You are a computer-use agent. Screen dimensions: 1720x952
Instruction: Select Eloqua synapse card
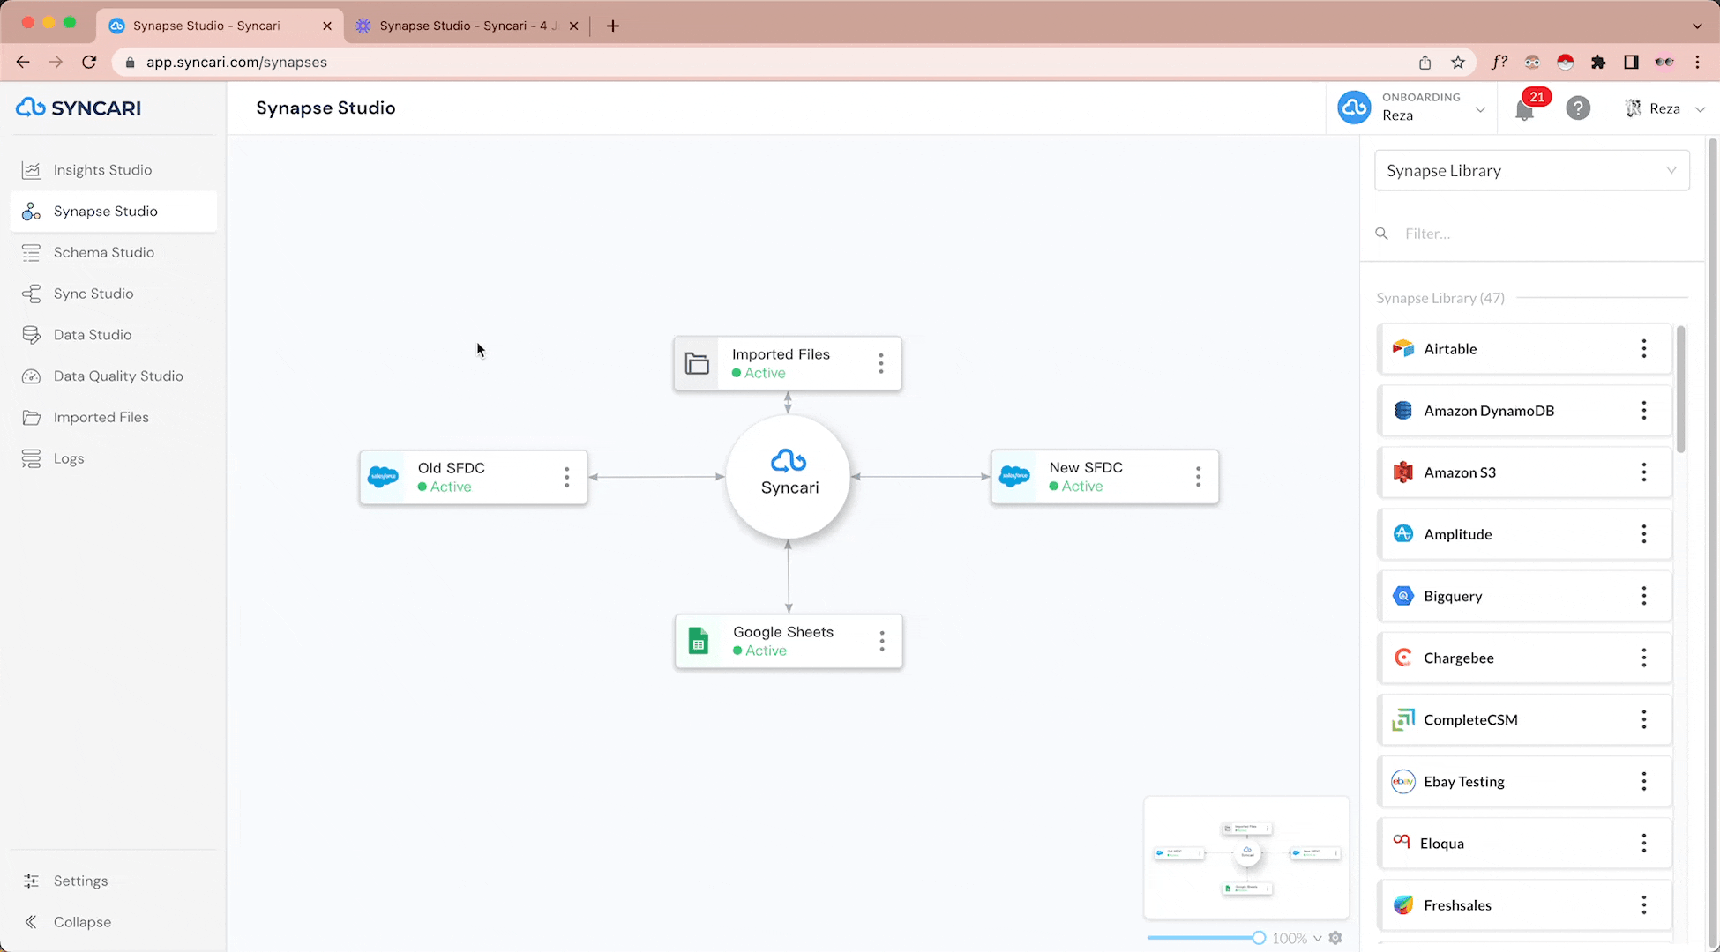(x=1524, y=844)
